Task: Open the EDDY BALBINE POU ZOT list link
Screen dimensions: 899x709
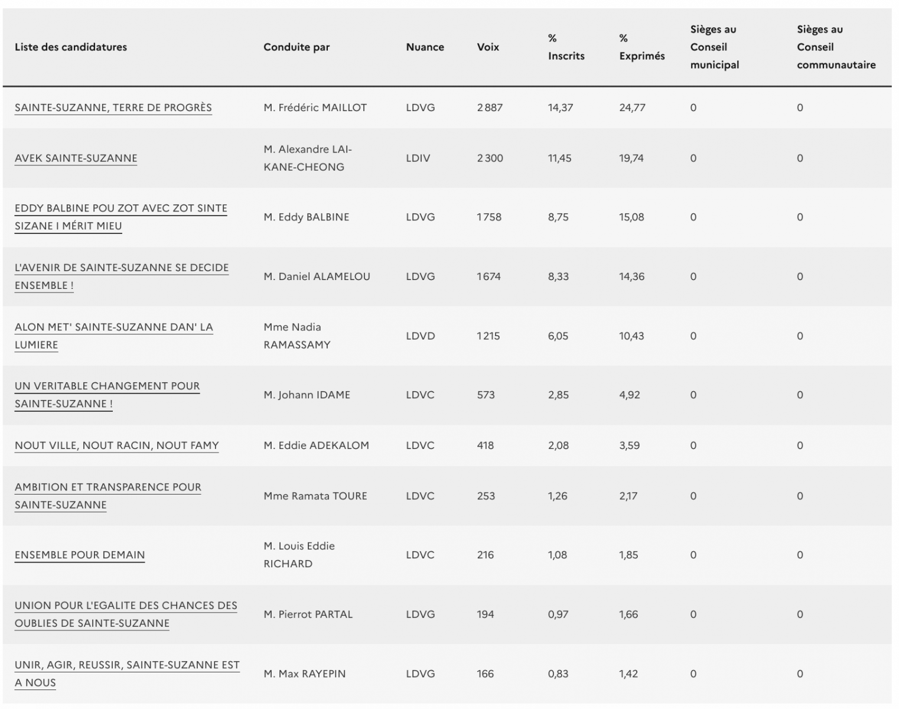Action: tap(120, 209)
